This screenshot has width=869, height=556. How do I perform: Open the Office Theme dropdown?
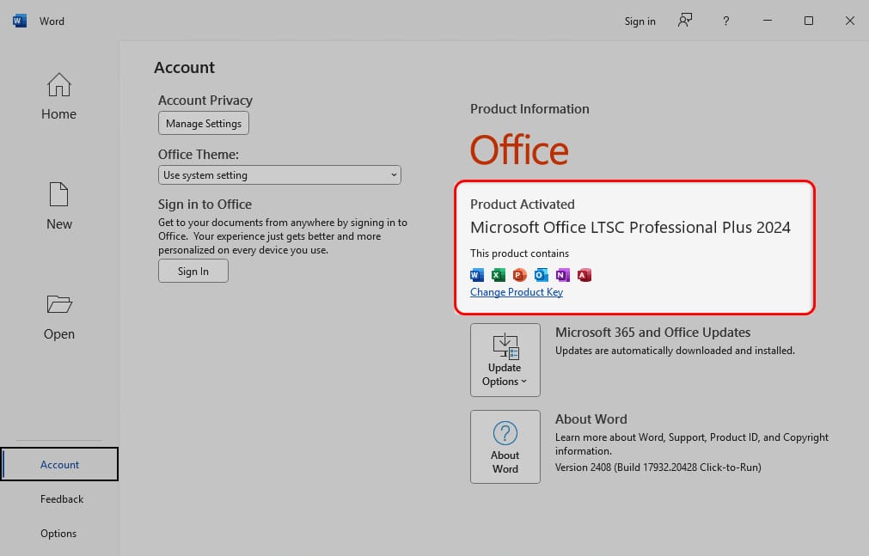(x=279, y=175)
